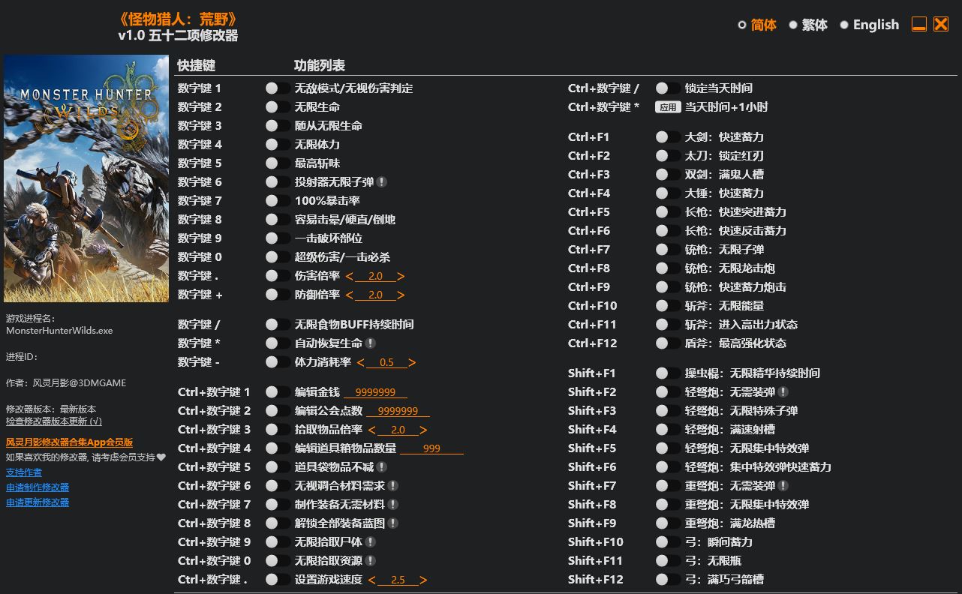The height and width of the screenshot is (594, 962).
Task: Click the info icon next to 自动恢复生命
Action: click(x=371, y=343)
